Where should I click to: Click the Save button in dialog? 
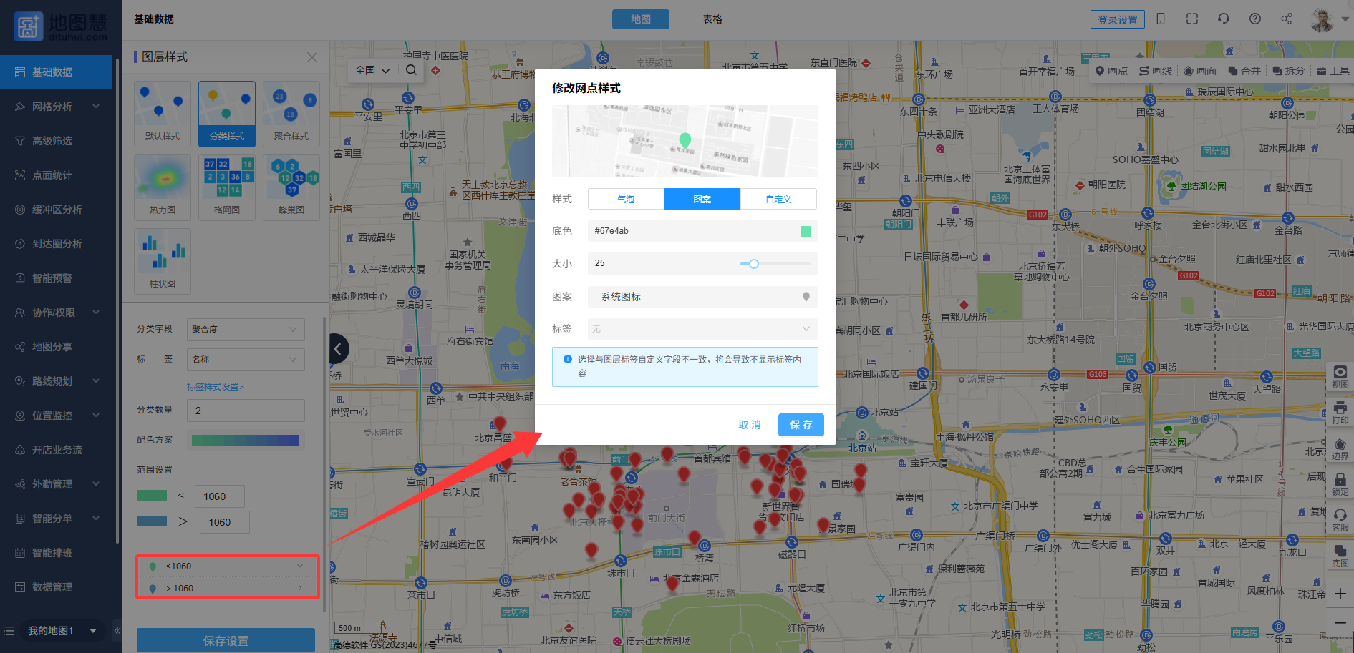pos(801,425)
